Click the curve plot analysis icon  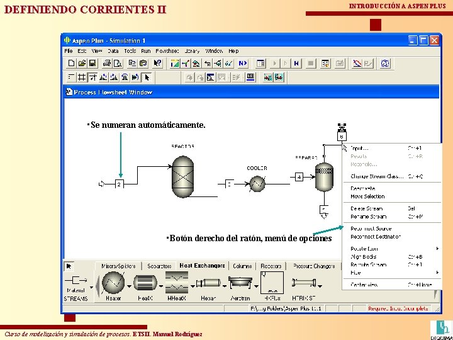pyautogui.click(x=357, y=63)
